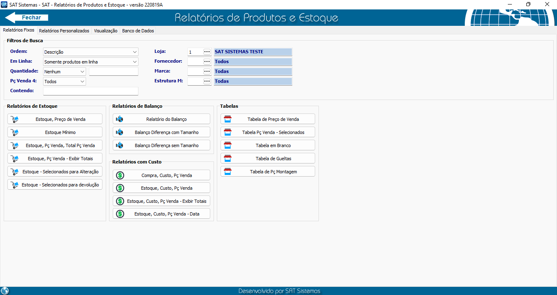Click the Tabela de Preço de Venda button
This screenshot has height=295, width=557.
(x=268, y=119)
